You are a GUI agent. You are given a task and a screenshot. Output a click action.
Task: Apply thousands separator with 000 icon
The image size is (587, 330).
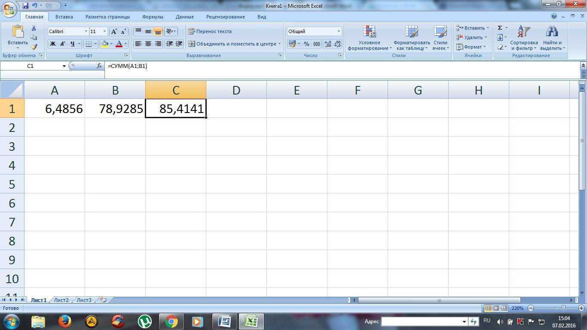pos(317,43)
